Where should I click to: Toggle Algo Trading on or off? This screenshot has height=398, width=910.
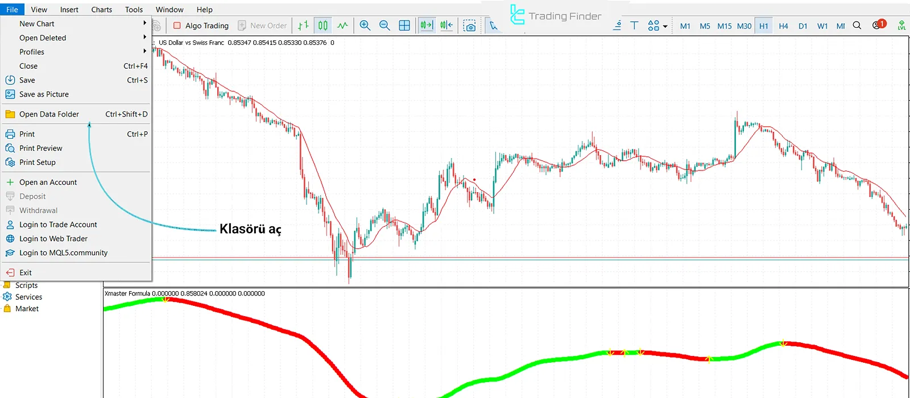[x=201, y=26]
